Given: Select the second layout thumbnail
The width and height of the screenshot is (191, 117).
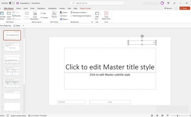Looking at the screenshot, I should pyautogui.click(x=12, y=47).
